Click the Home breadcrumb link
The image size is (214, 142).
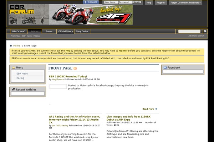pyautogui.click(x=17, y=46)
